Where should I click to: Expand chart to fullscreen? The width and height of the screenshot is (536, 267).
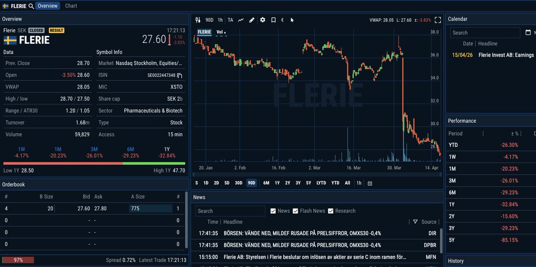[x=438, y=20]
